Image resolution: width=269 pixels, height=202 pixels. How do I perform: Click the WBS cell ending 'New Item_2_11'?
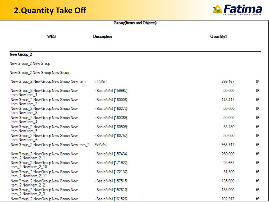click(x=44, y=174)
